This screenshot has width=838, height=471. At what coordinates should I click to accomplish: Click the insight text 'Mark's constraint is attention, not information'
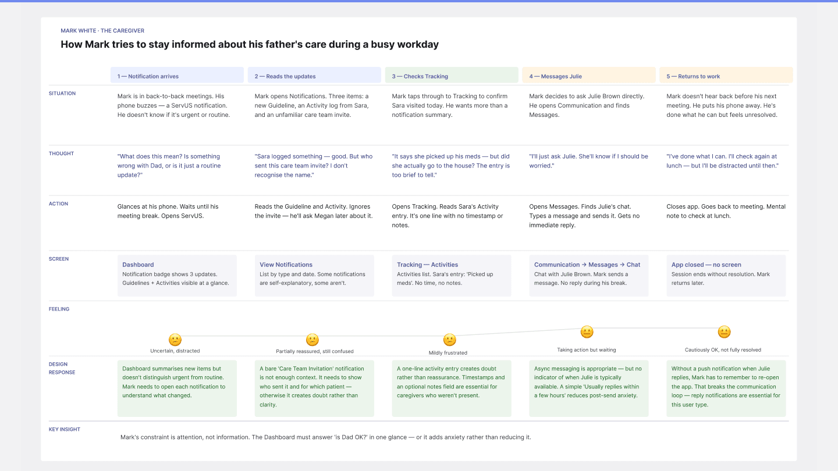[326, 437]
